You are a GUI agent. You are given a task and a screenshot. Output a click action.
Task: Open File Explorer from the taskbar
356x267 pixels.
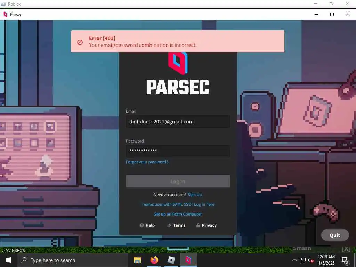tap(137, 260)
